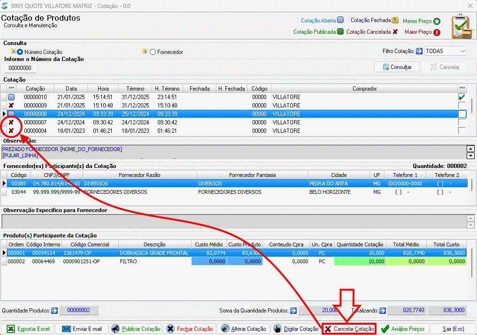Screen dimensions: 477x335
Task: Click the blue arrow icon beside Filtro Cotação
Action: [419, 51]
